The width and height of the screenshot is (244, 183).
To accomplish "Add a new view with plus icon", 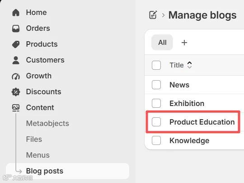I will click(184, 43).
